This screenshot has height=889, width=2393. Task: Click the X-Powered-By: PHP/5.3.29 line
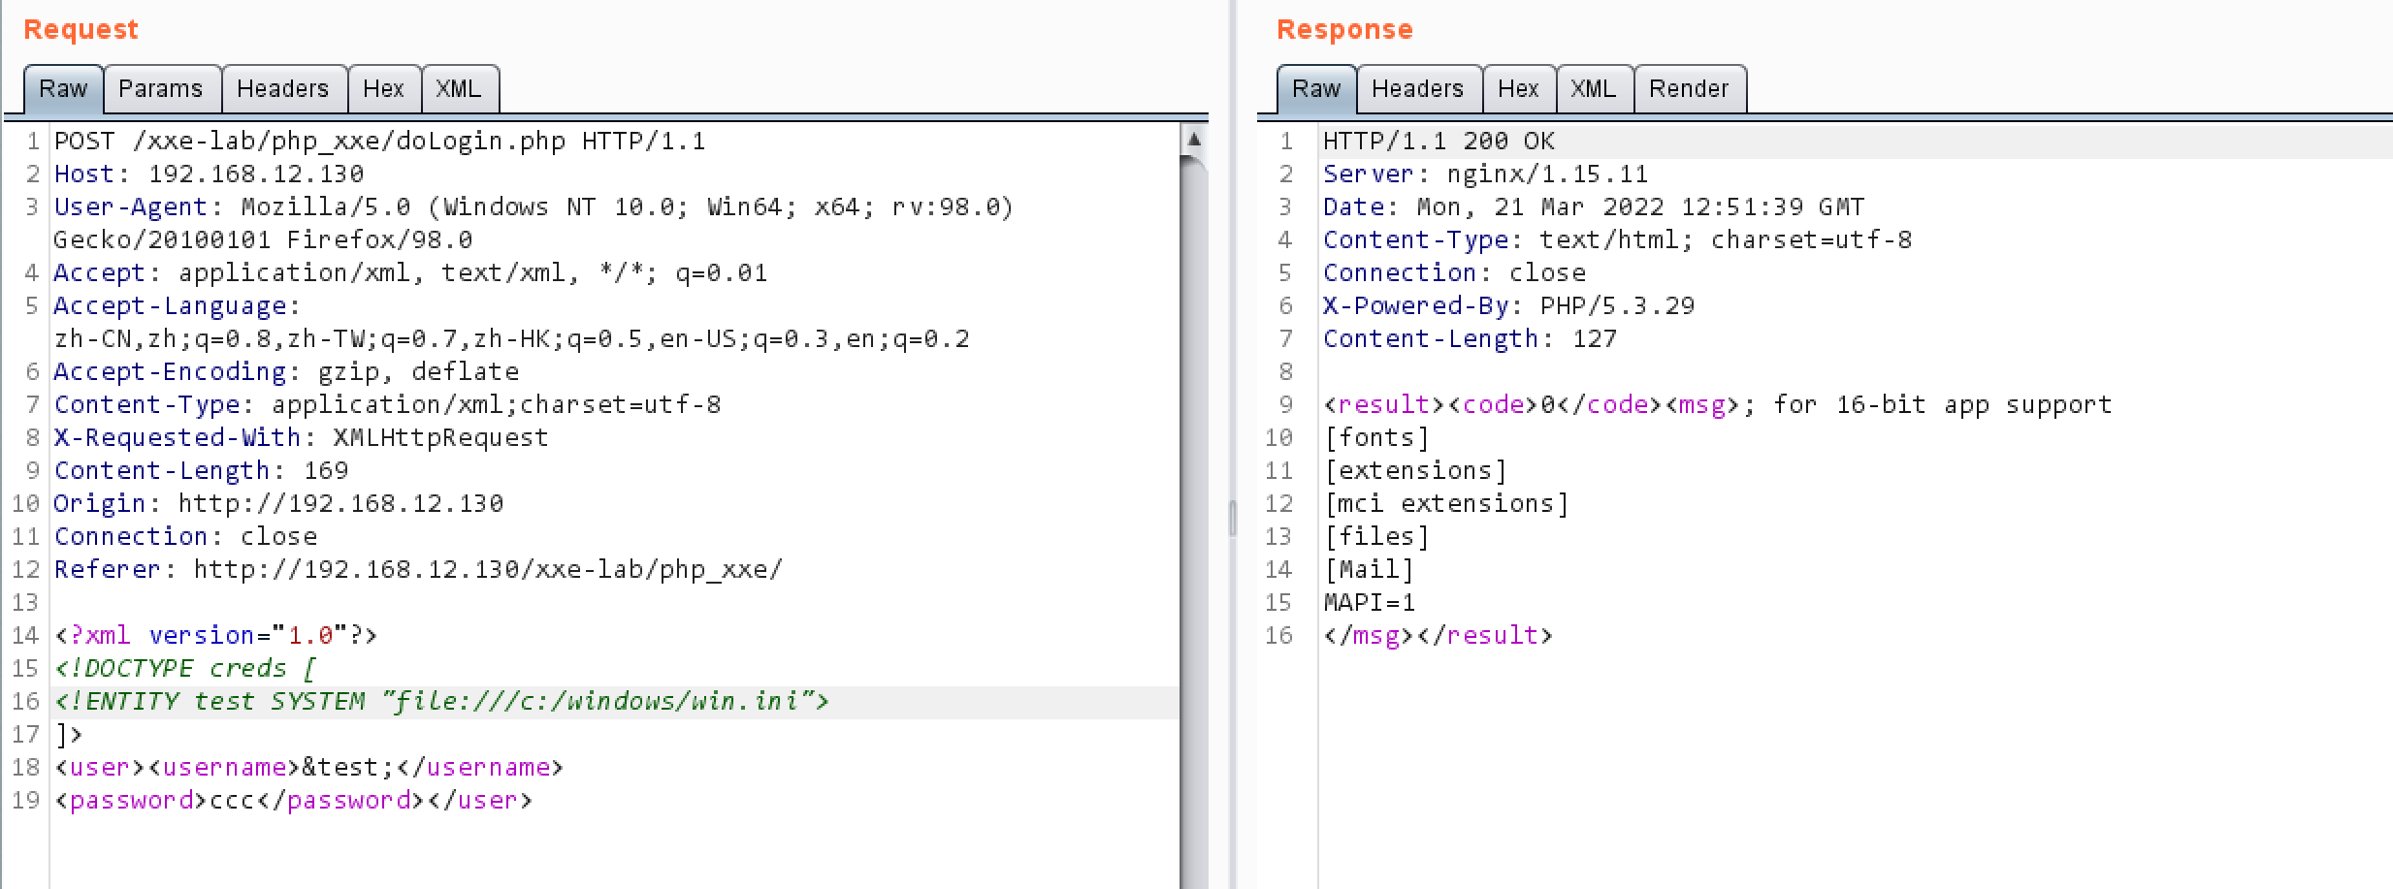click(1508, 306)
